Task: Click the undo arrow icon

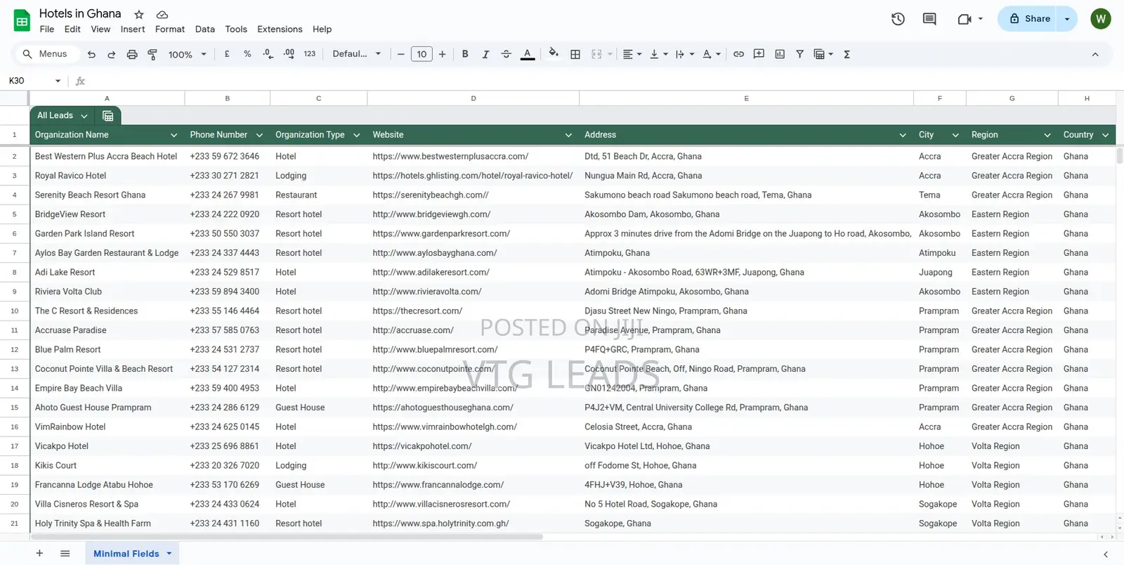Action: (x=91, y=54)
